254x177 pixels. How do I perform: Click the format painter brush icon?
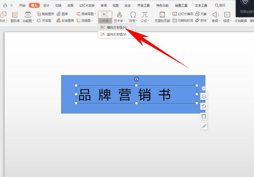tap(204, 126)
